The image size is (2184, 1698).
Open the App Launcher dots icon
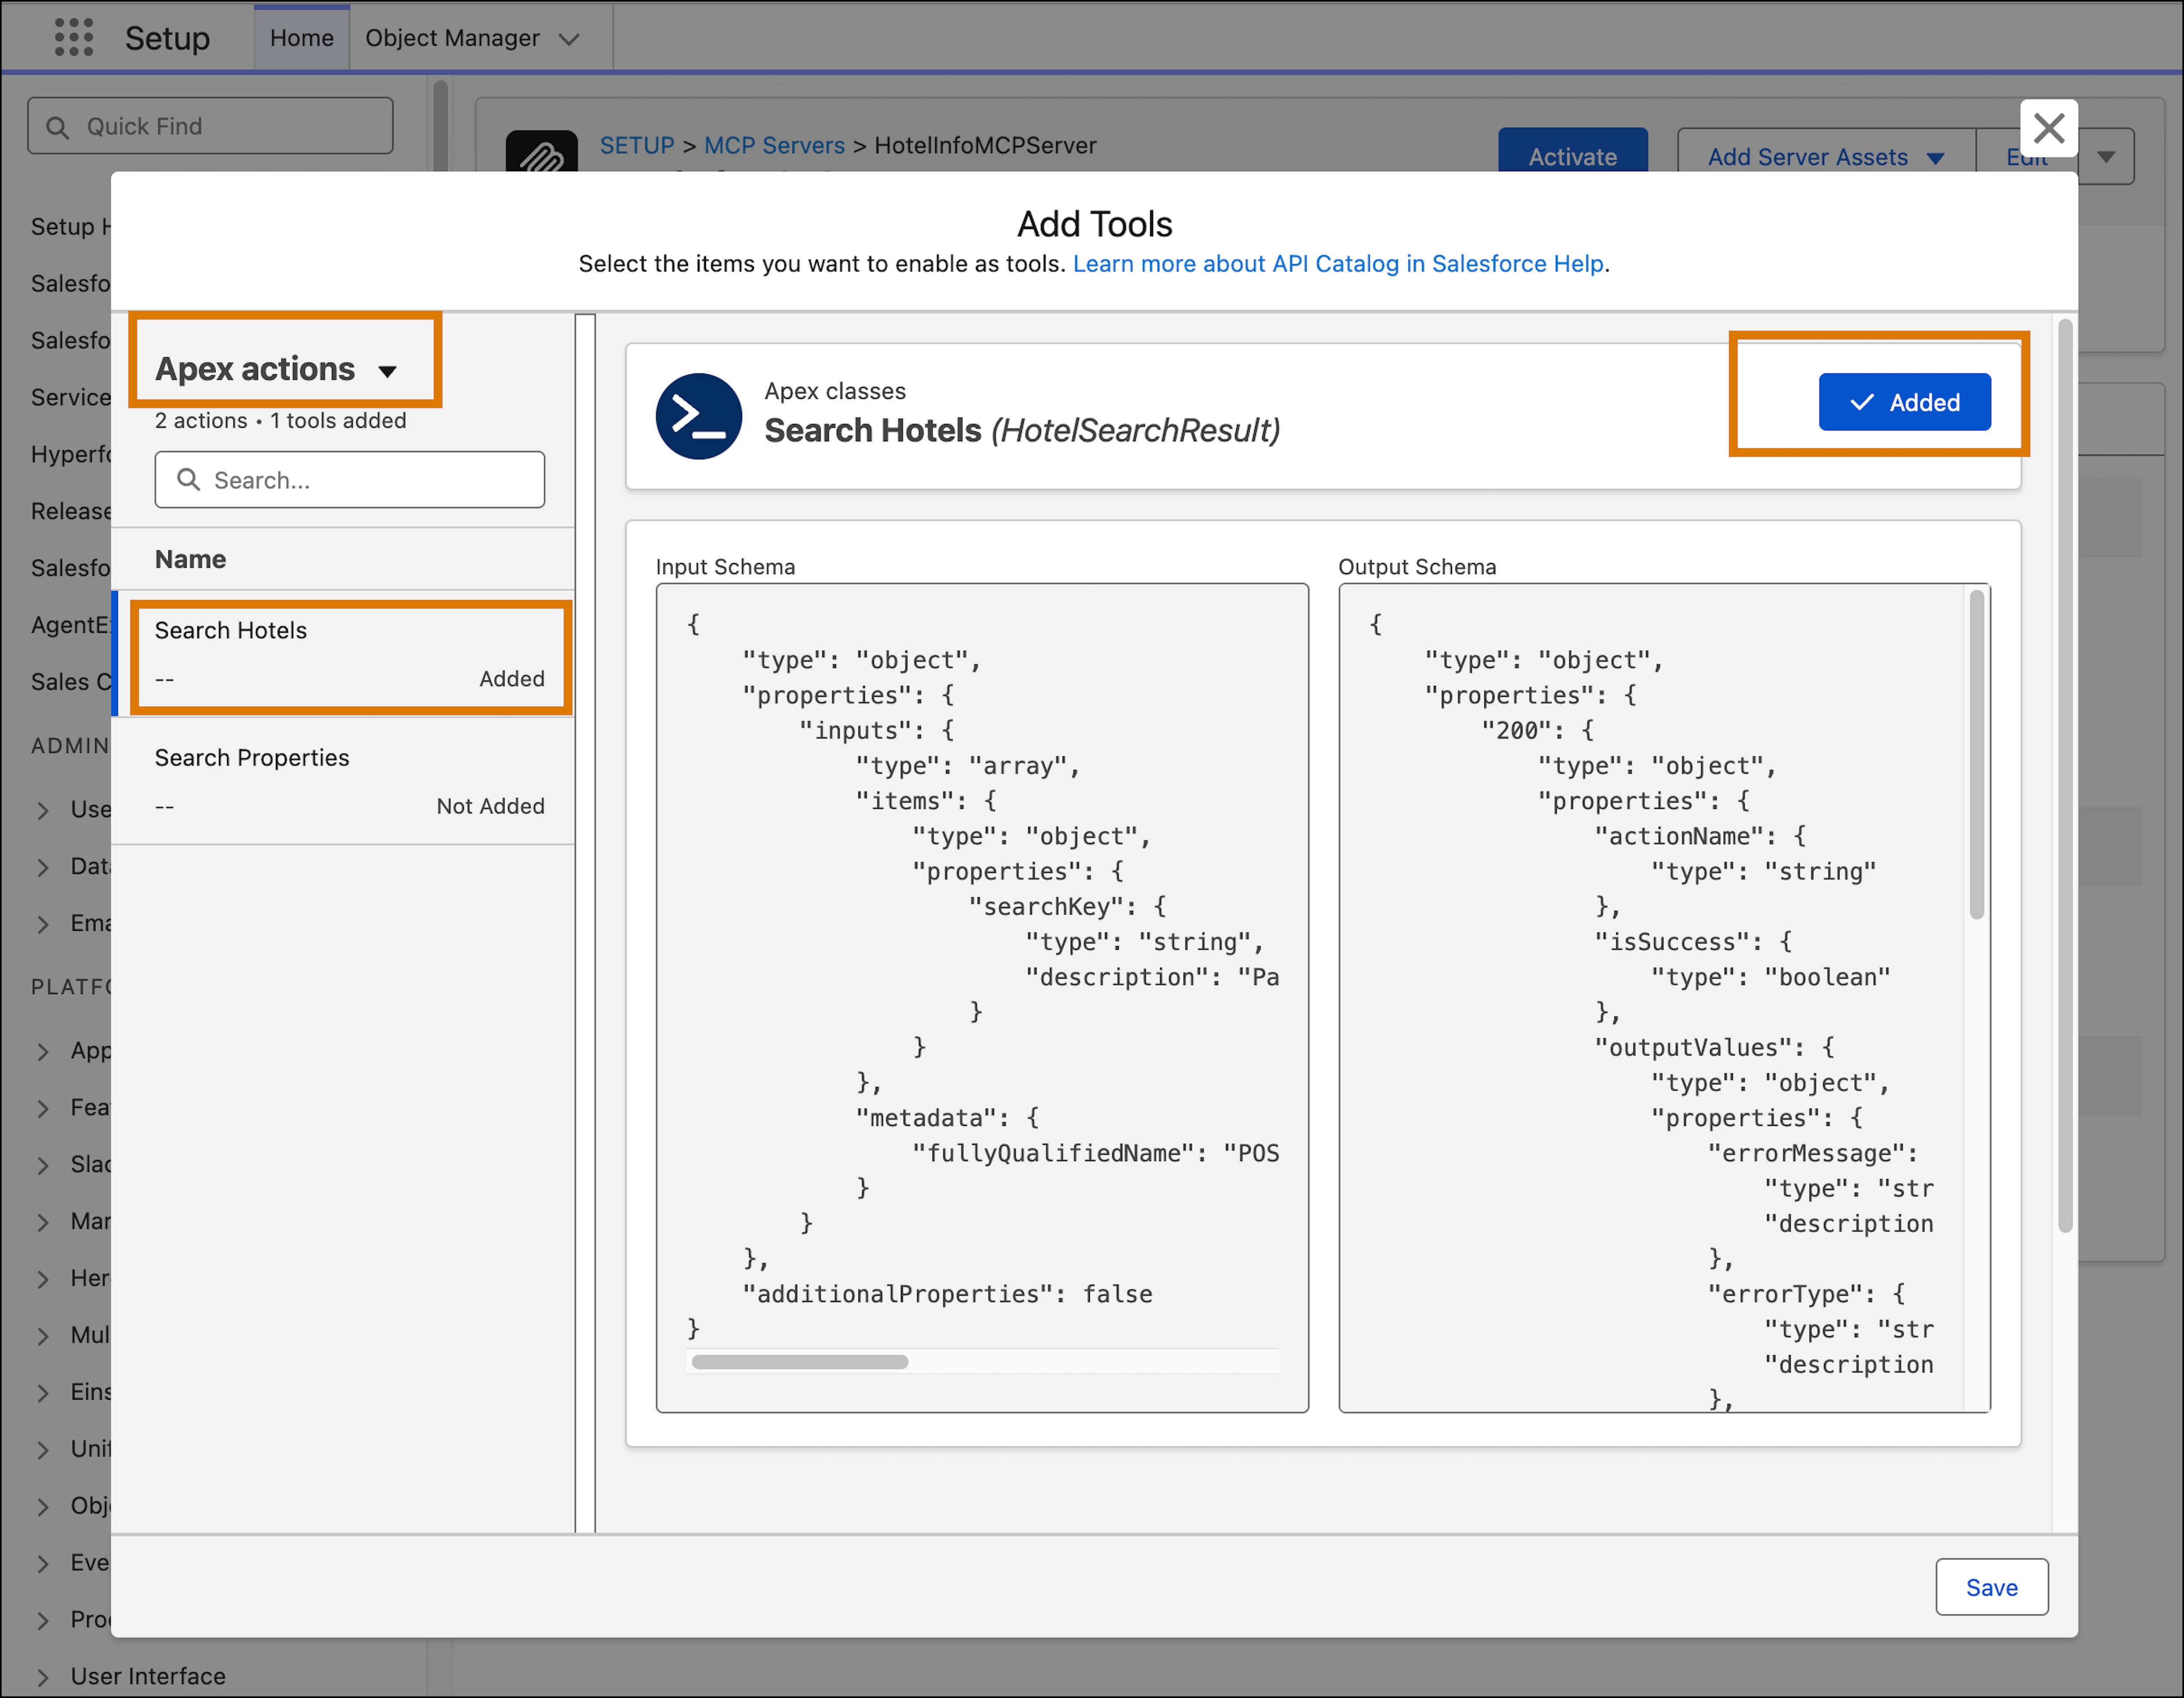[x=74, y=38]
